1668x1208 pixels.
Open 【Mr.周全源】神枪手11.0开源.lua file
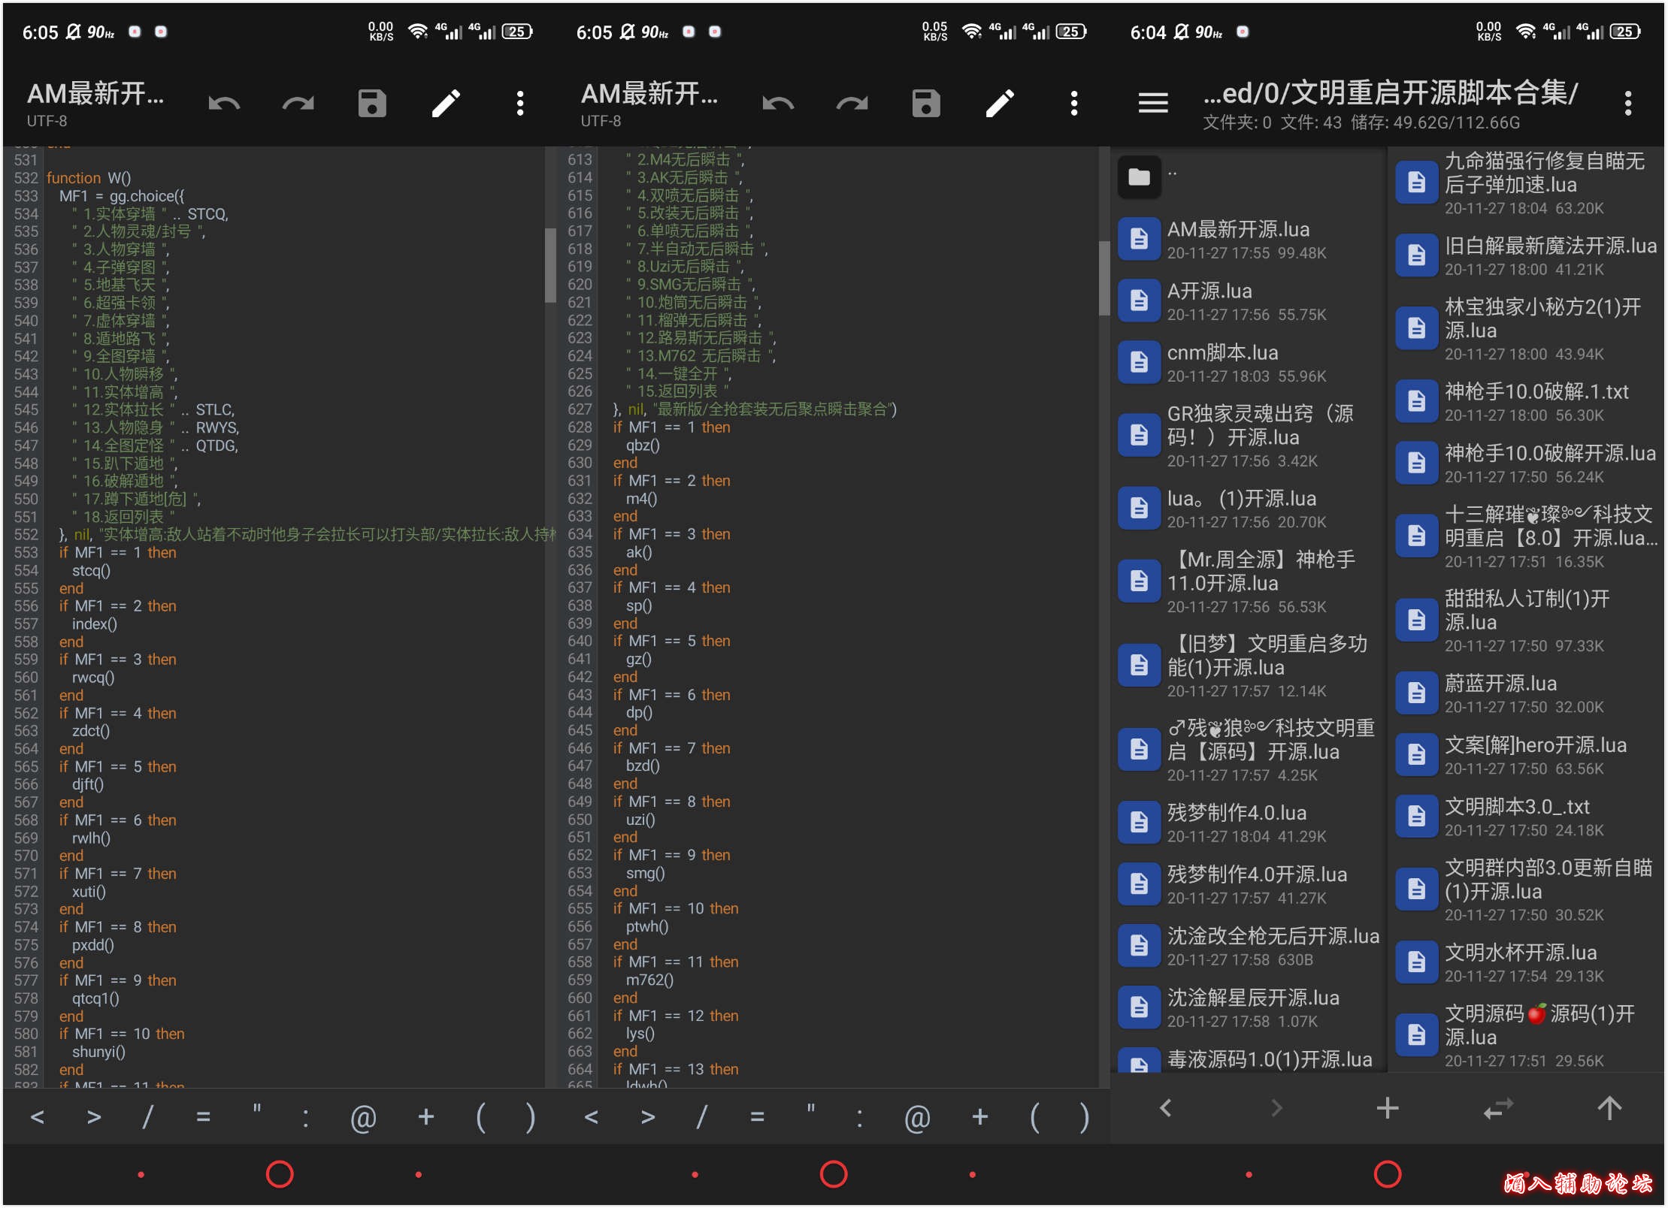pyautogui.click(x=1248, y=581)
